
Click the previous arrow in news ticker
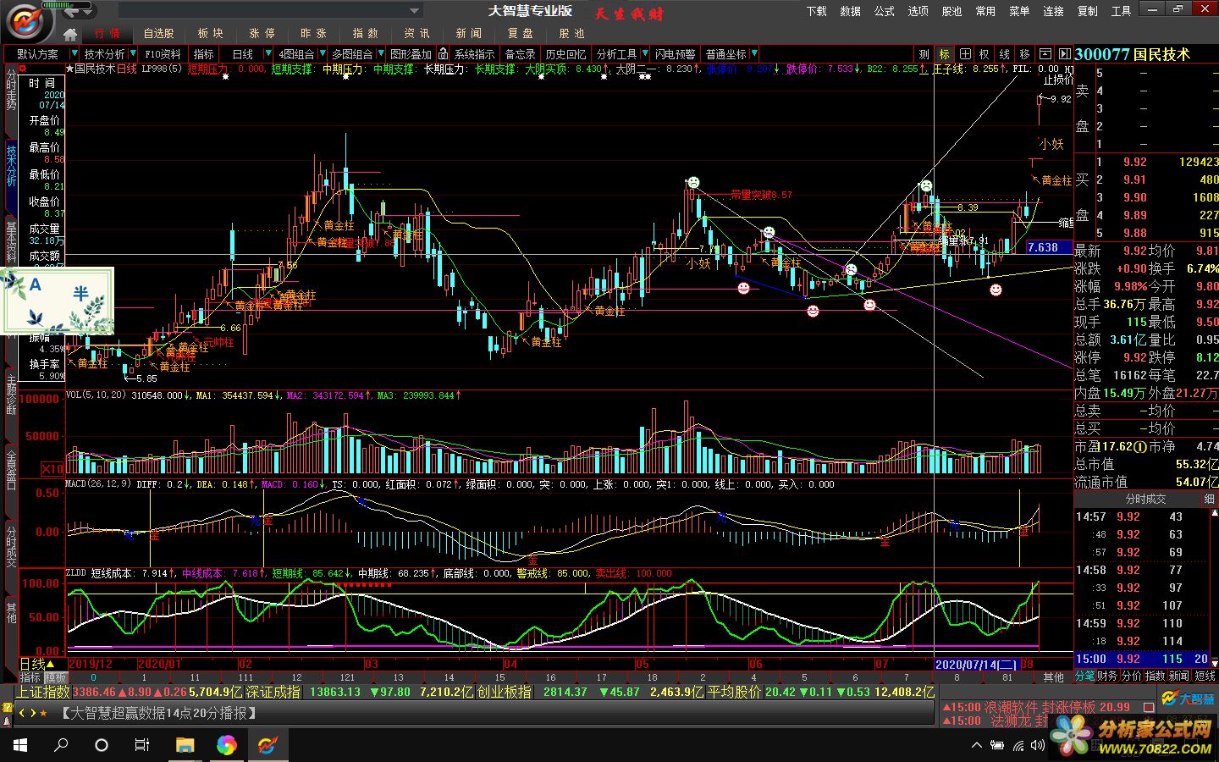pyautogui.click(x=21, y=713)
